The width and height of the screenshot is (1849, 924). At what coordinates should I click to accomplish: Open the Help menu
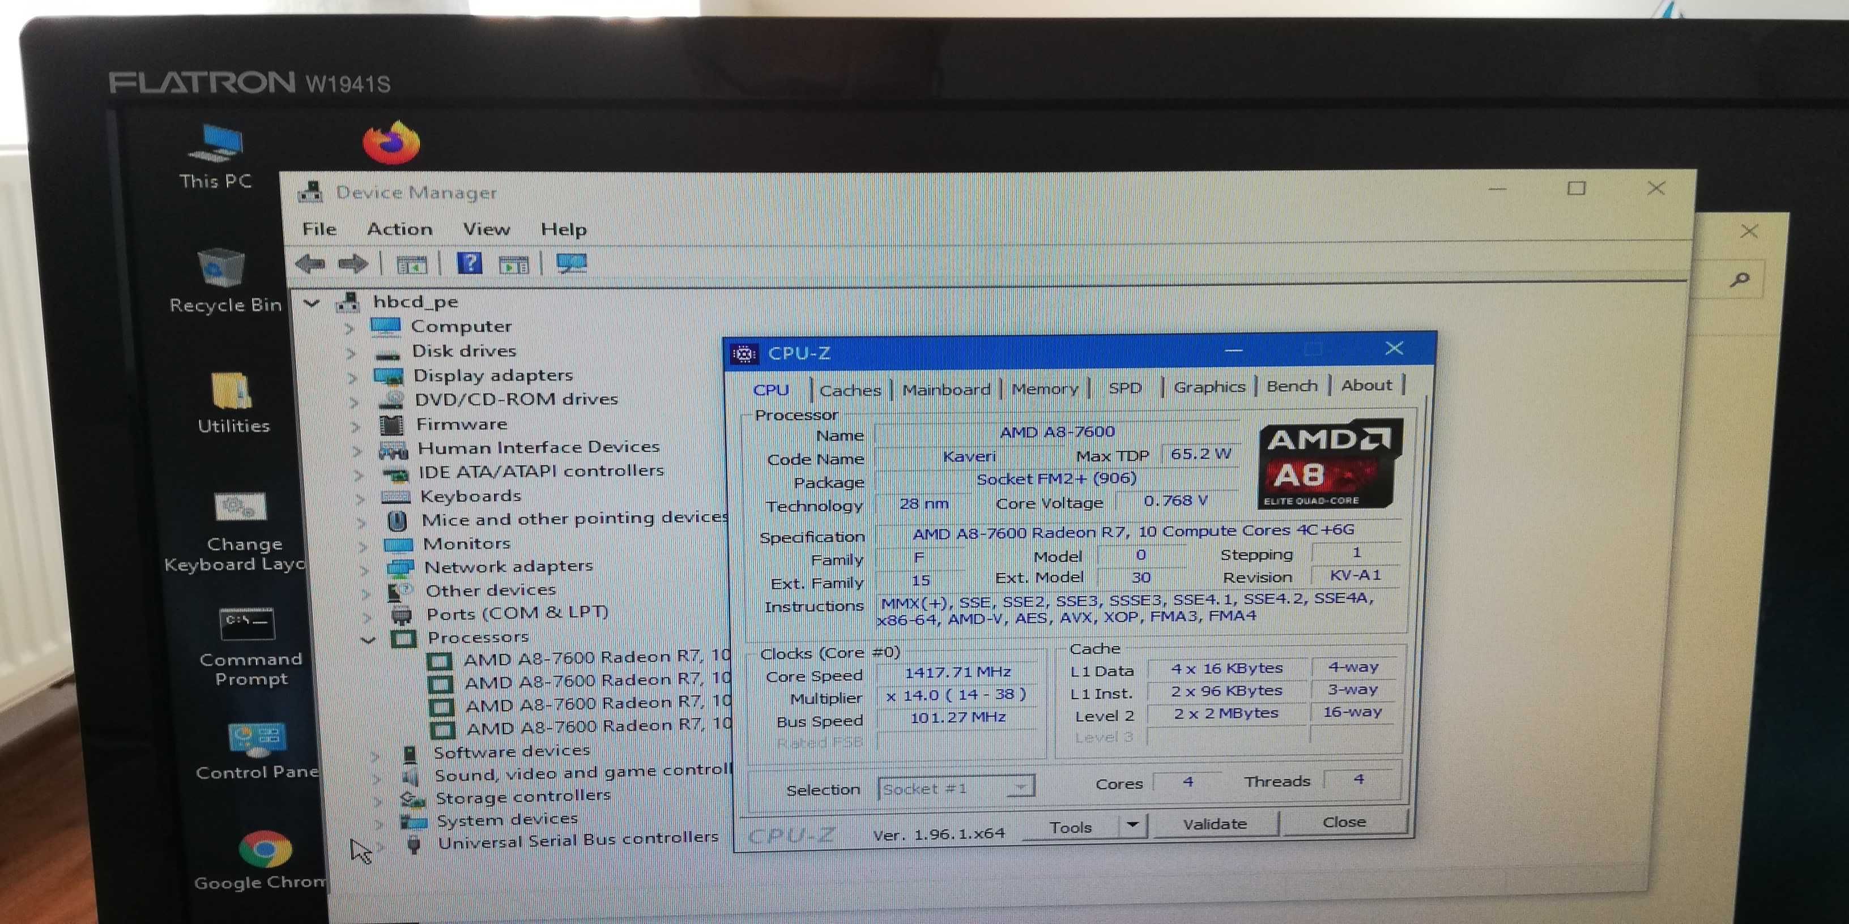564,229
